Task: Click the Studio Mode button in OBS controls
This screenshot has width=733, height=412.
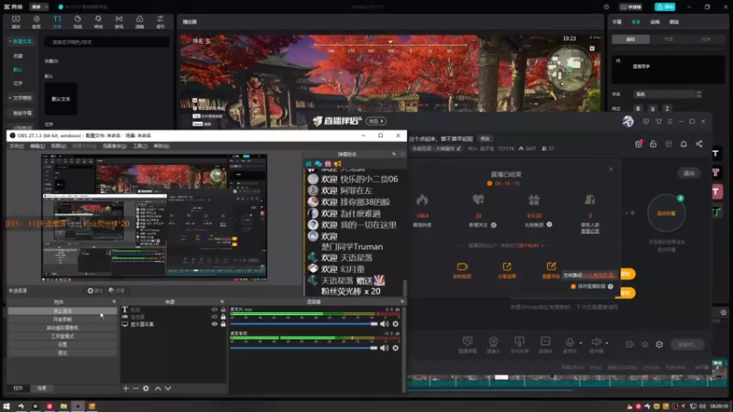Action: 62,336
